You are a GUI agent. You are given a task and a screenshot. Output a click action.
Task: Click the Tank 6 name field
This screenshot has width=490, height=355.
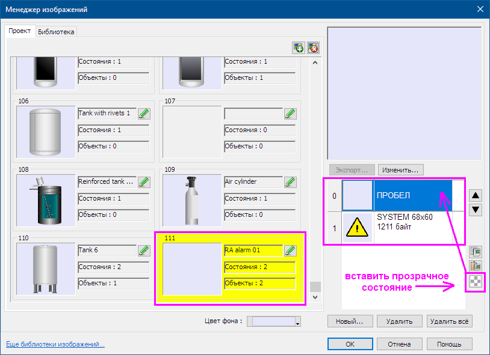pos(107,250)
